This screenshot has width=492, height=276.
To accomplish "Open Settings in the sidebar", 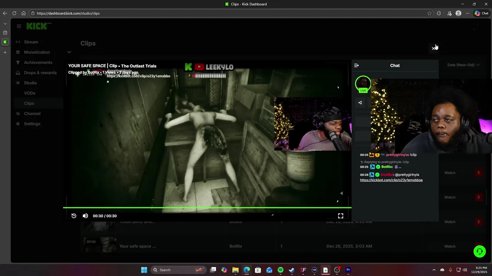I will tap(32, 124).
